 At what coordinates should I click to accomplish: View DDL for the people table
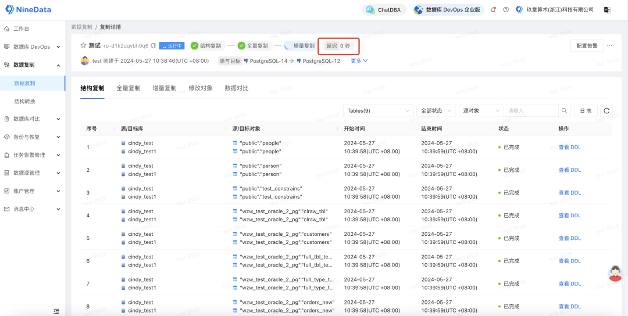tap(569, 147)
